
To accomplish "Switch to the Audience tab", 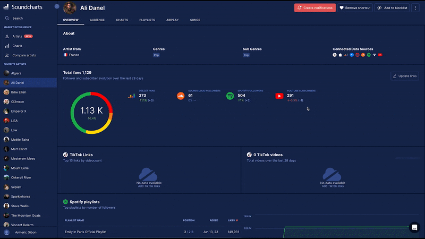I will tap(97, 20).
